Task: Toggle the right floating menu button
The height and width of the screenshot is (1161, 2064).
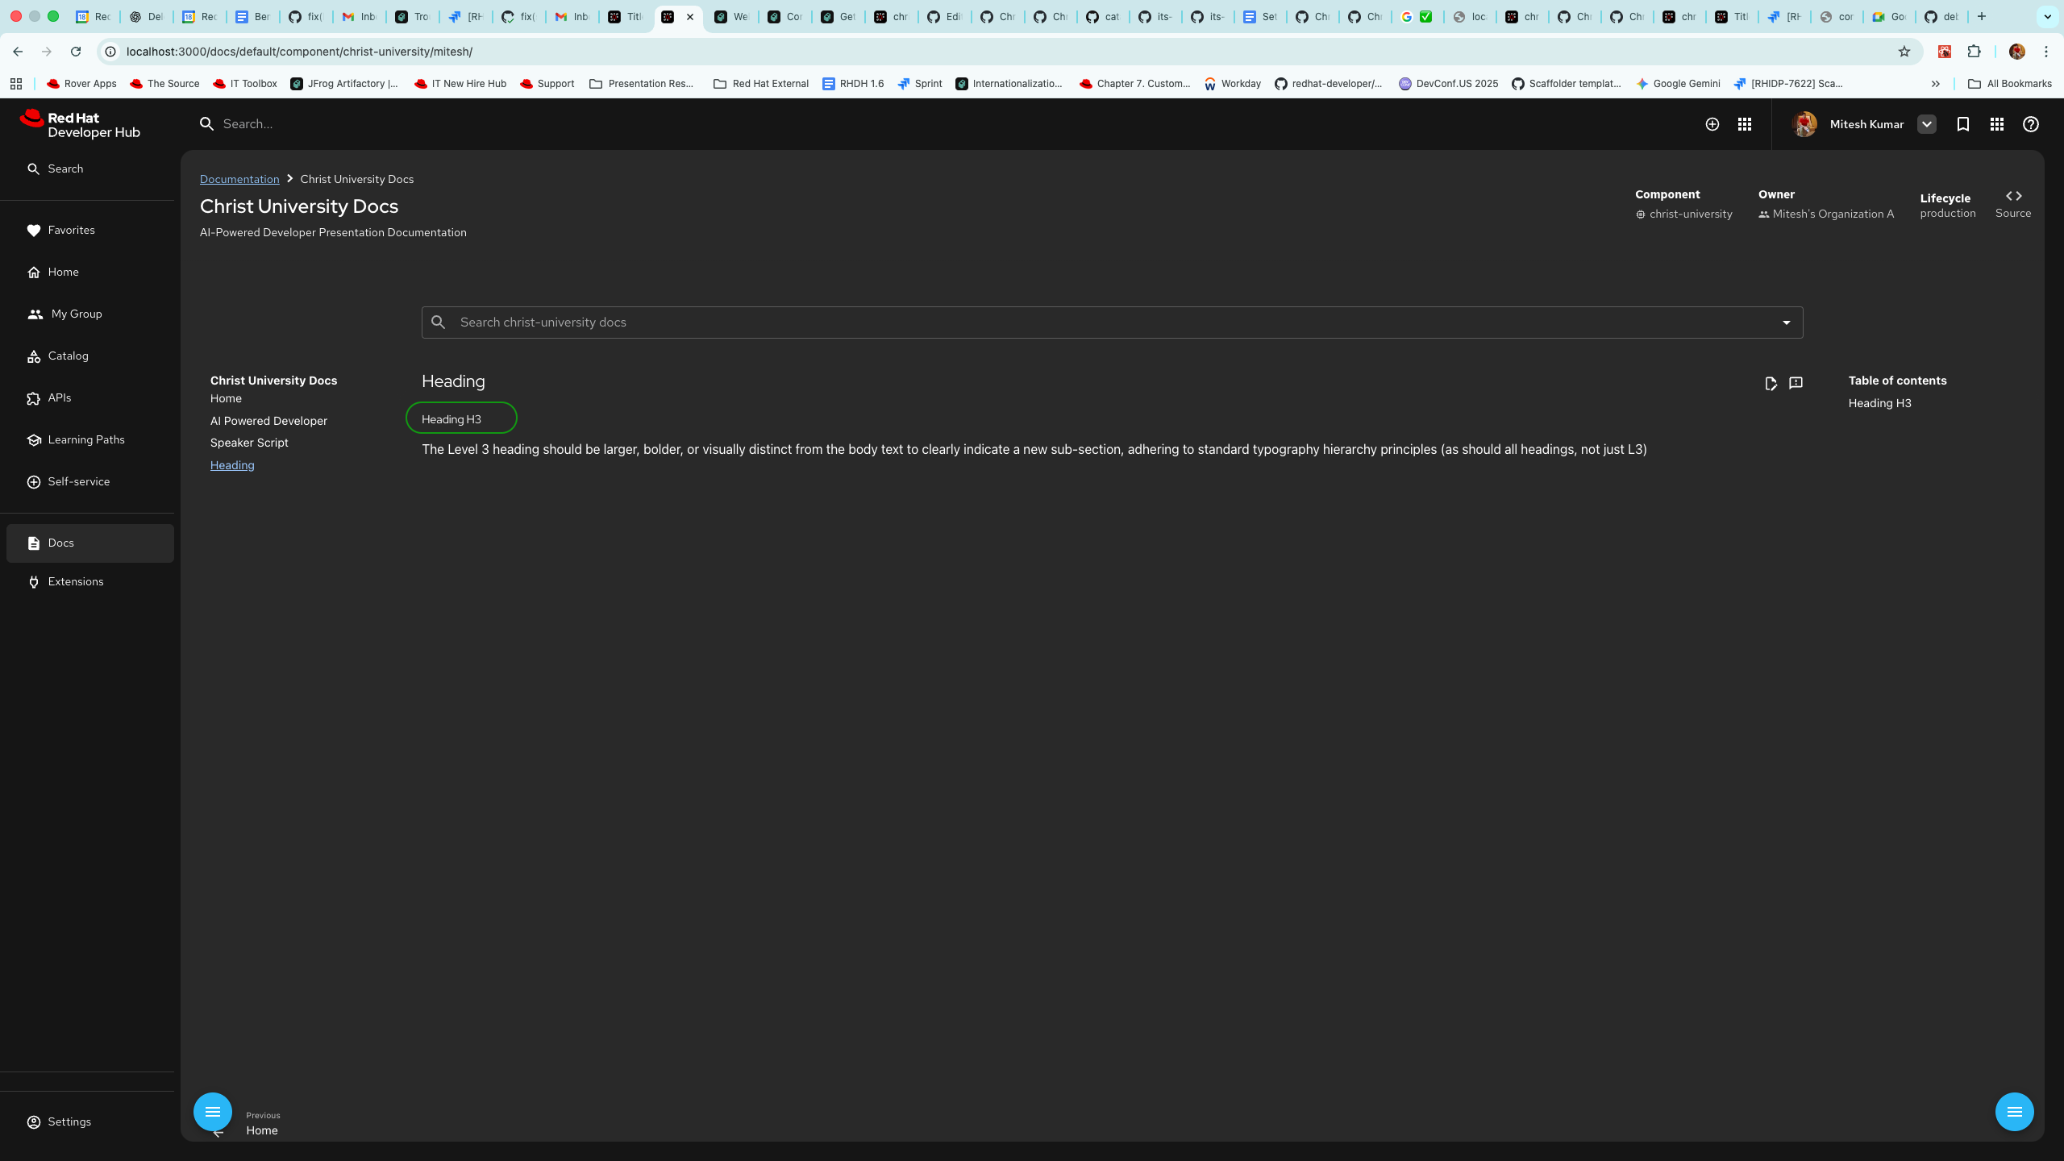Action: (2014, 1112)
